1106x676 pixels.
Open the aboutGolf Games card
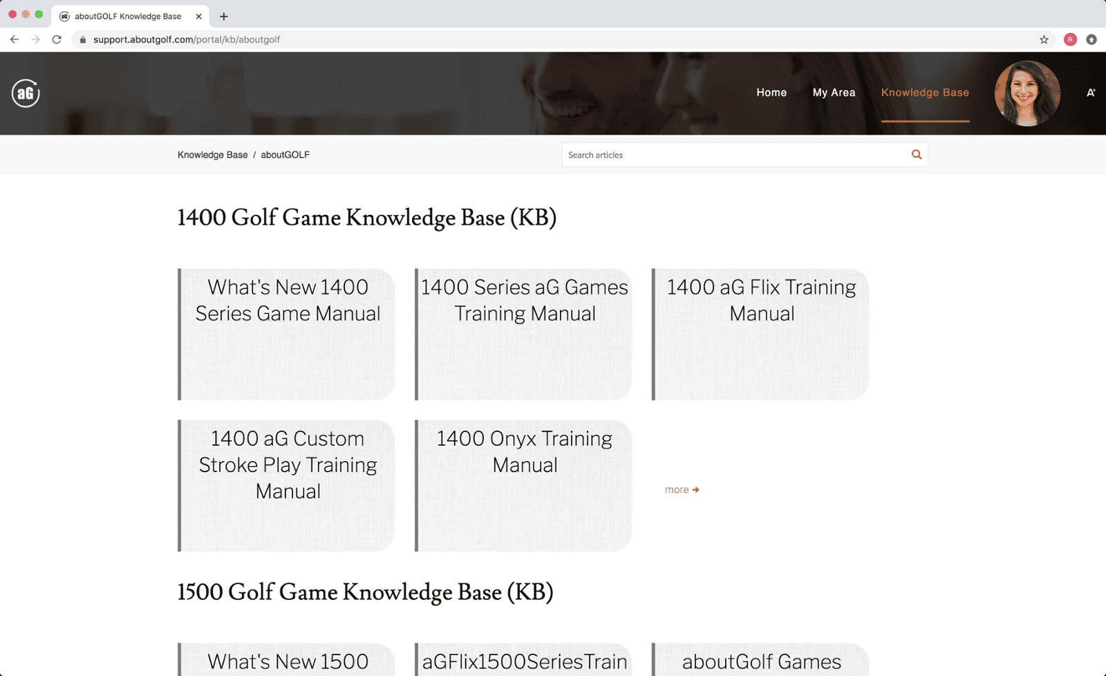(x=760, y=660)
